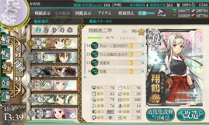Remove 烈風 equipment with its X mark
The image size is (209, 125).
point(143,71)
